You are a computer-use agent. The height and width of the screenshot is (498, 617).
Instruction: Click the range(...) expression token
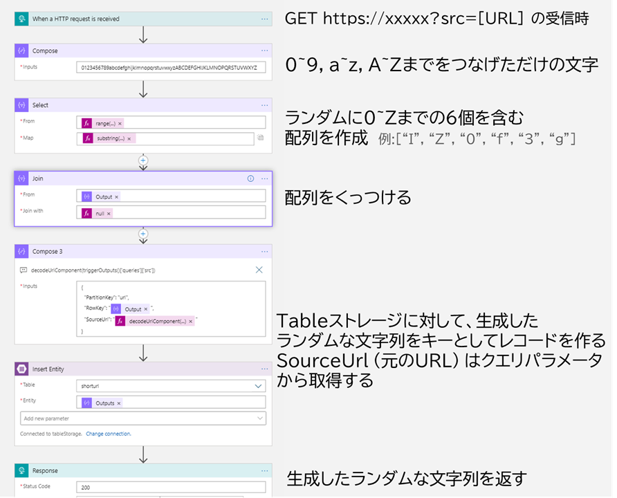point(102,124)
